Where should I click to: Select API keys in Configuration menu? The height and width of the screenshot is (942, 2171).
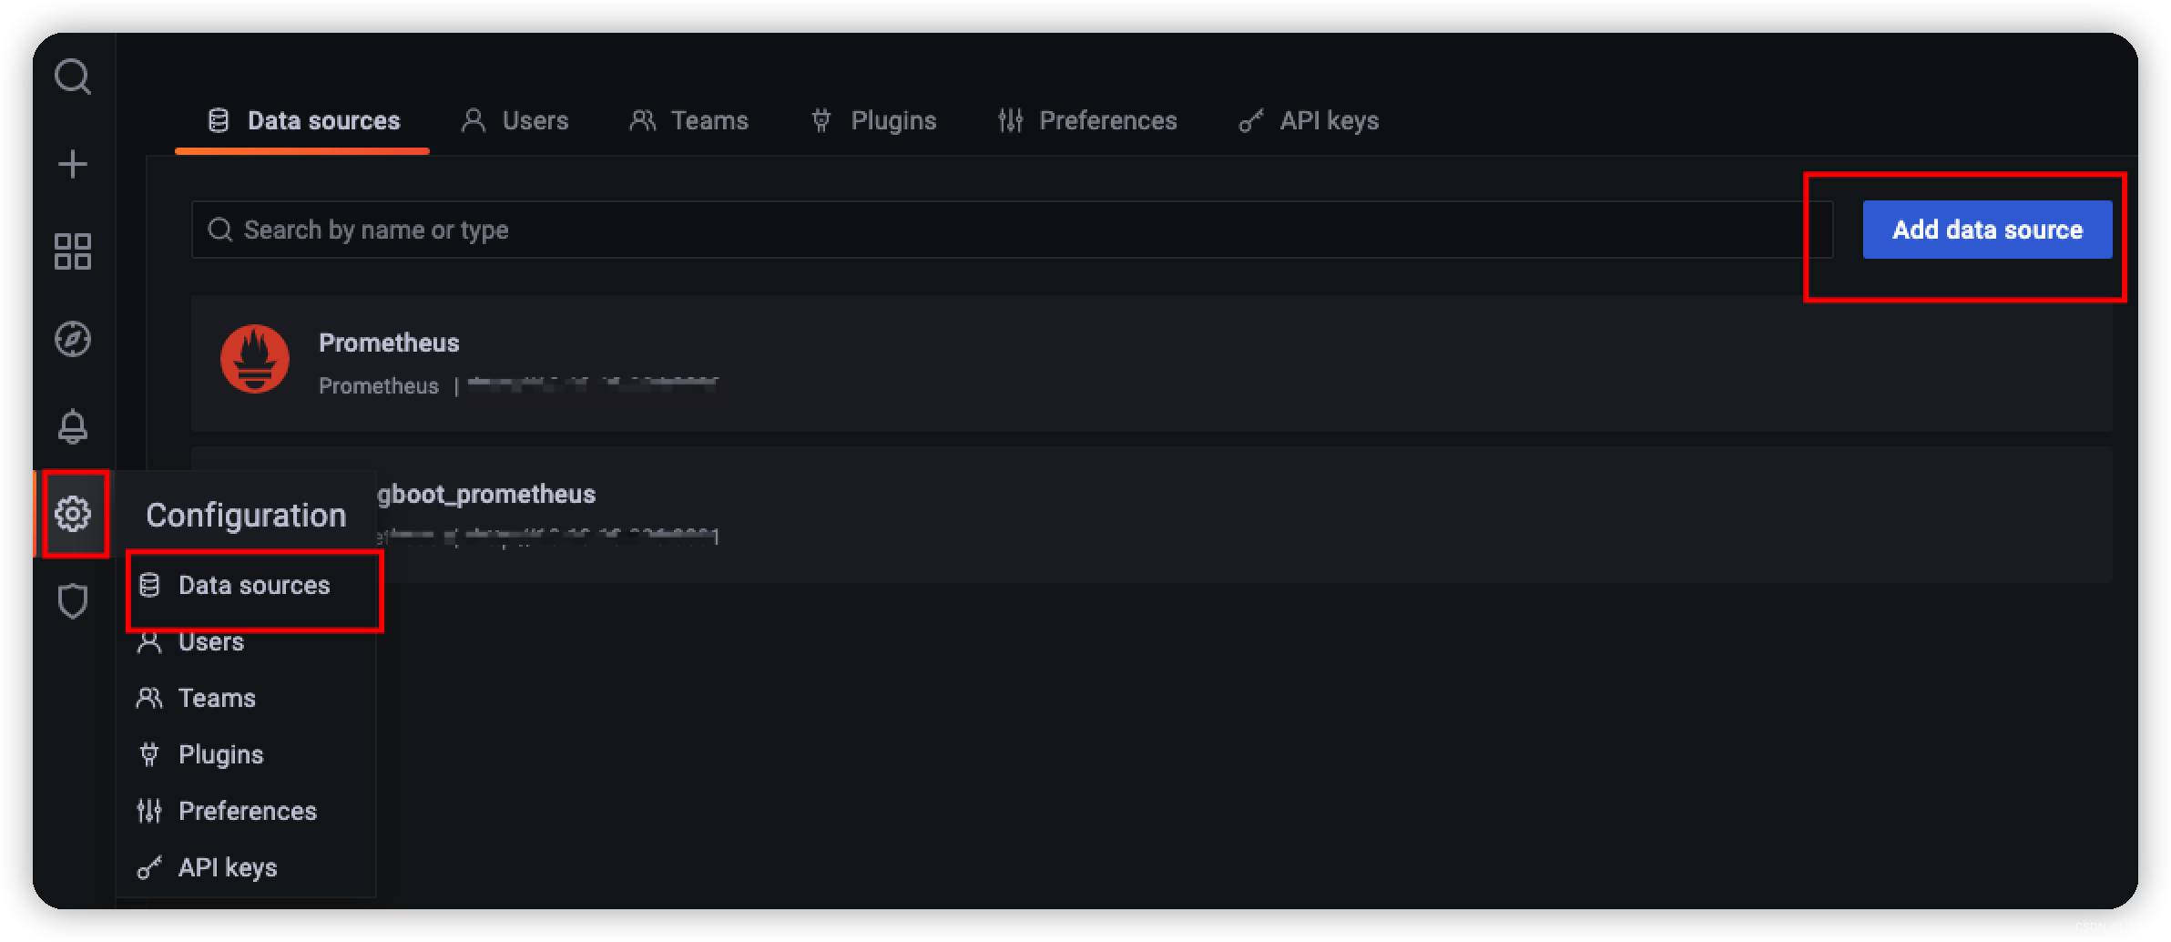247,867
